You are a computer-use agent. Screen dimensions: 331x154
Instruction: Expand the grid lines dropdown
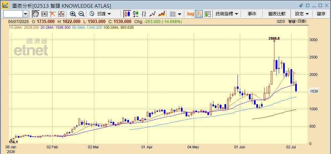(x=176, y=14)
